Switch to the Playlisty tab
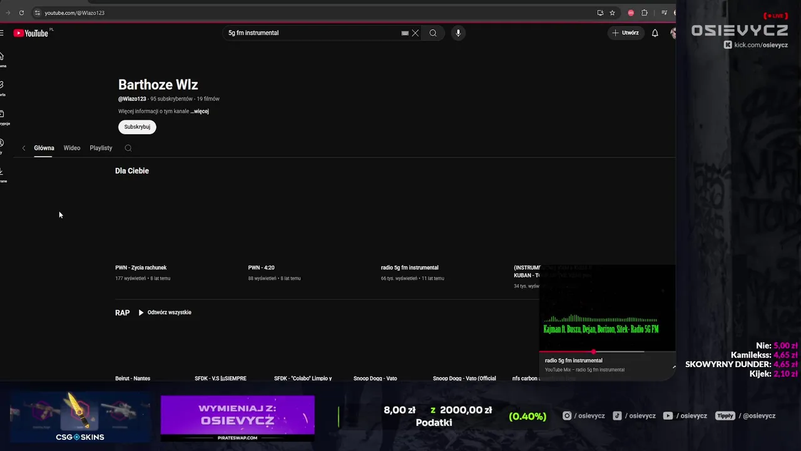 pos(101,148)
